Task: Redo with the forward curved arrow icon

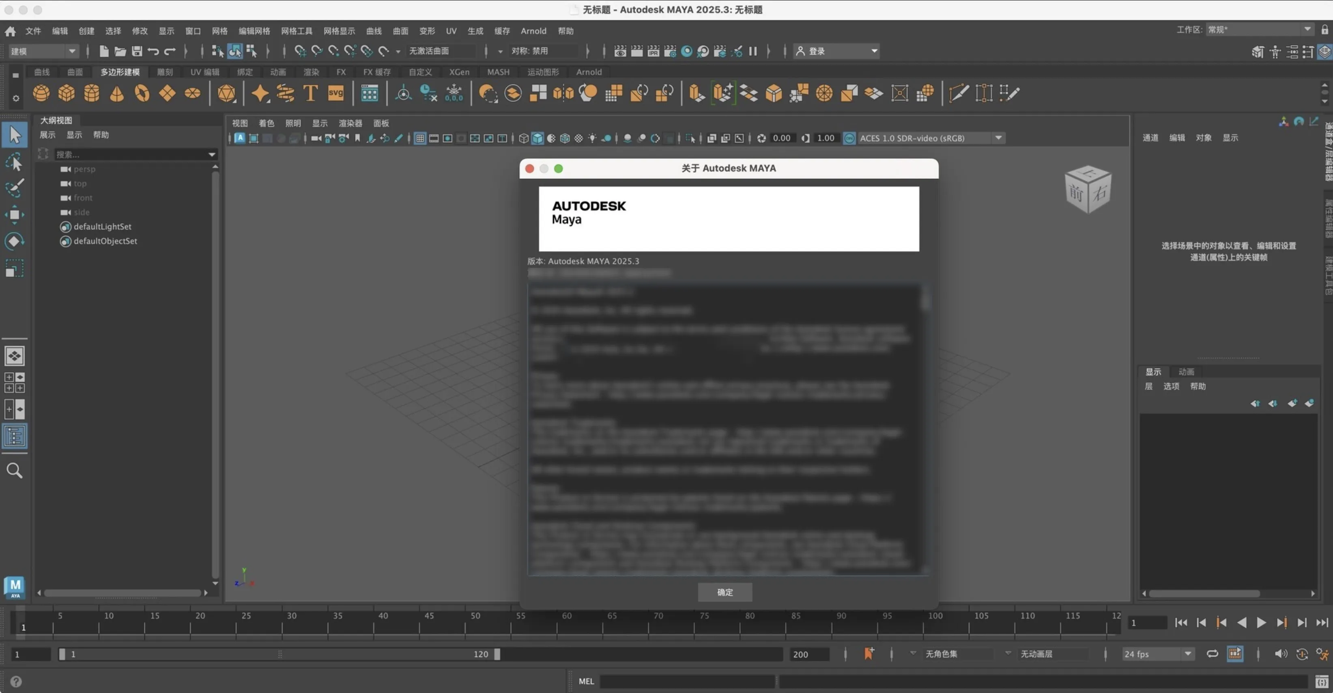Action: (170, 51)
